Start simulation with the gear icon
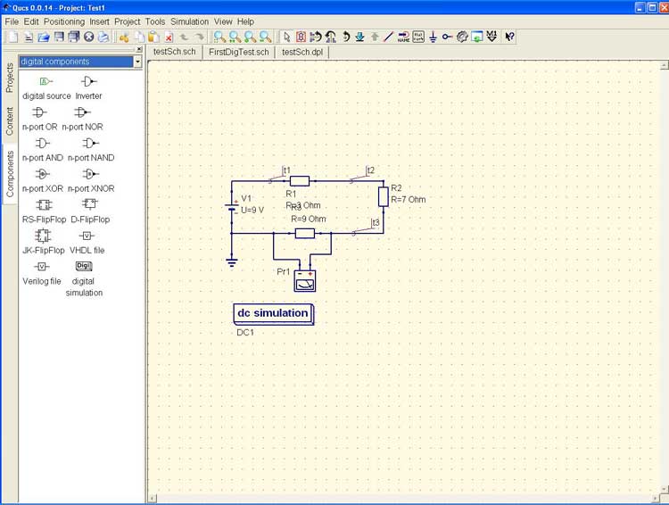This screenshot has height=505, width=669. tap(462, 37)
